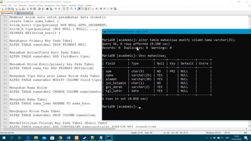Click the Cut scissors toolbar icon

[x=27, y=9]
